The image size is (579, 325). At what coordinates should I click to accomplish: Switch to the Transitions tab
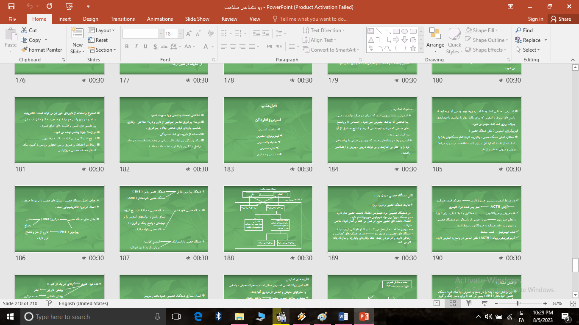point(122,19)
